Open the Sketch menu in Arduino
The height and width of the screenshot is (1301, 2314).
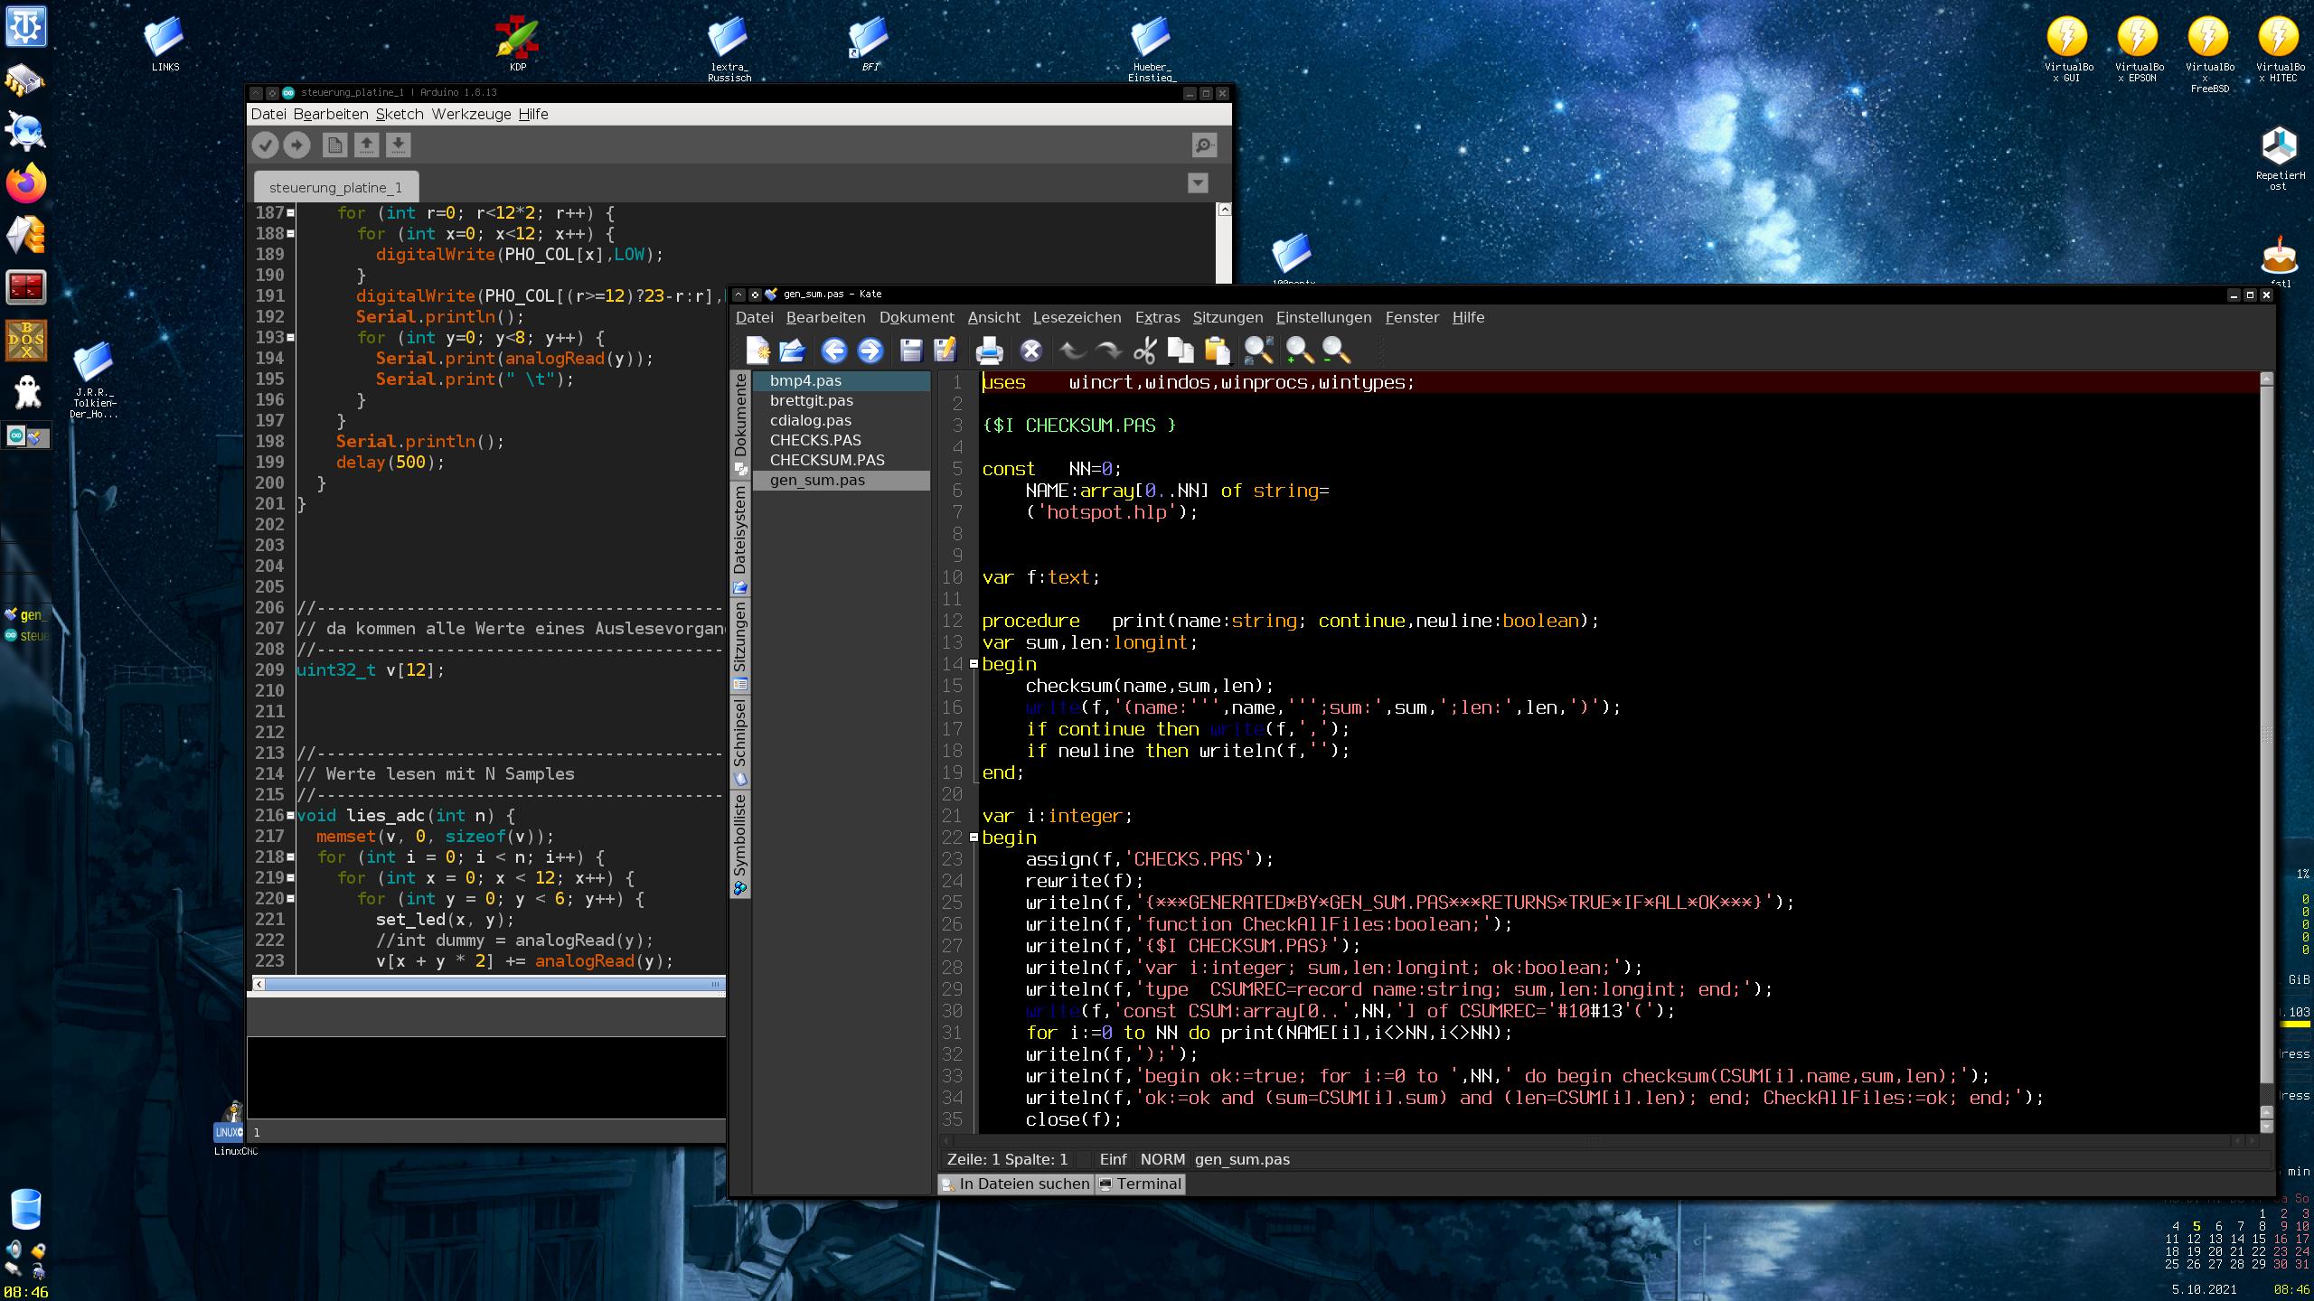(x=400, y=114)
